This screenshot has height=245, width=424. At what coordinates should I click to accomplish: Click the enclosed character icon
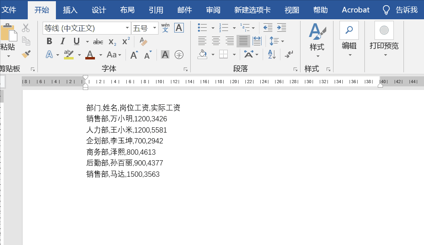179,55
